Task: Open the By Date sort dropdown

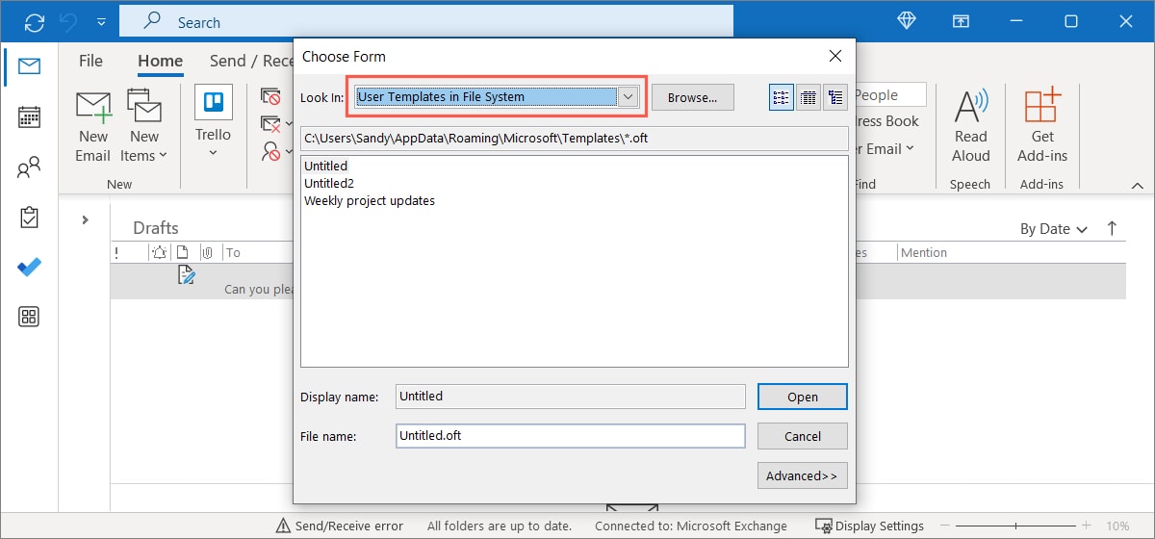Action: [x=1054, y=229]
